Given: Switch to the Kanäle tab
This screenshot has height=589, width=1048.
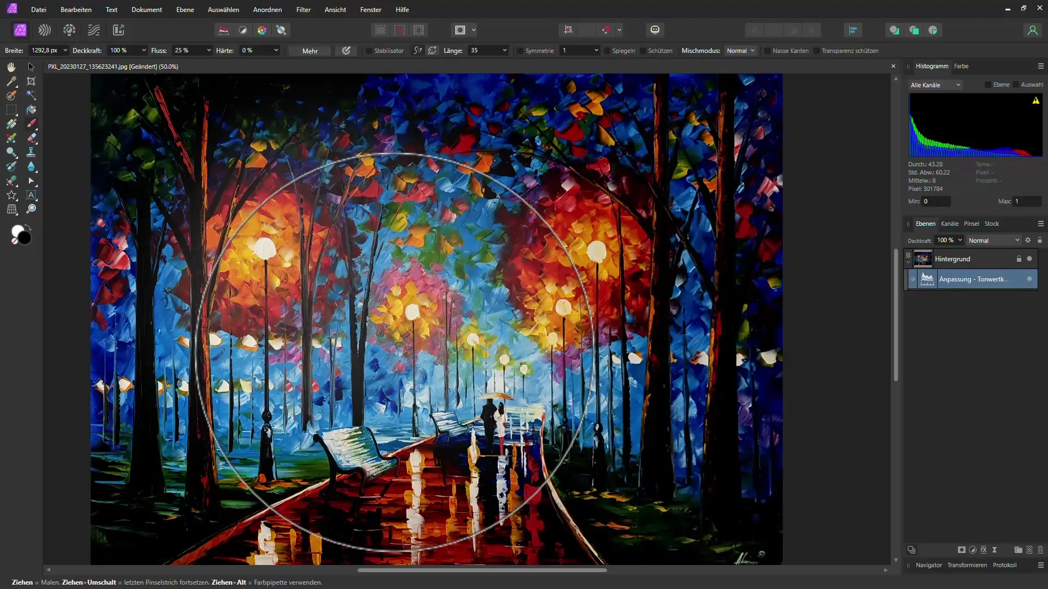Looking at the screenshot, I should (x=950, y=224).
